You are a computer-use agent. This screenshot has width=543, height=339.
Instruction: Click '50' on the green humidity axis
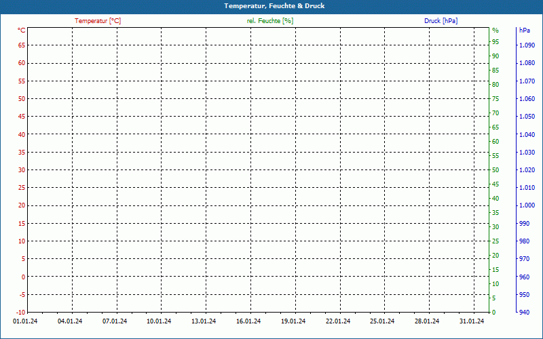coord(495,170)
